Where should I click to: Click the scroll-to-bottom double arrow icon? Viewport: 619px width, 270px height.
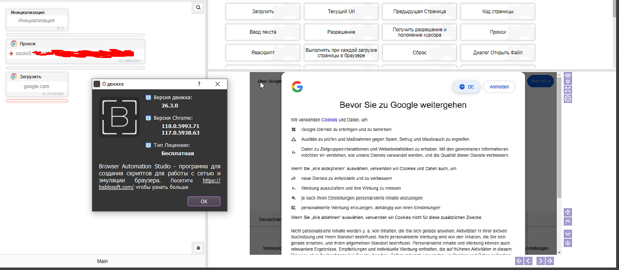point(567,243)
